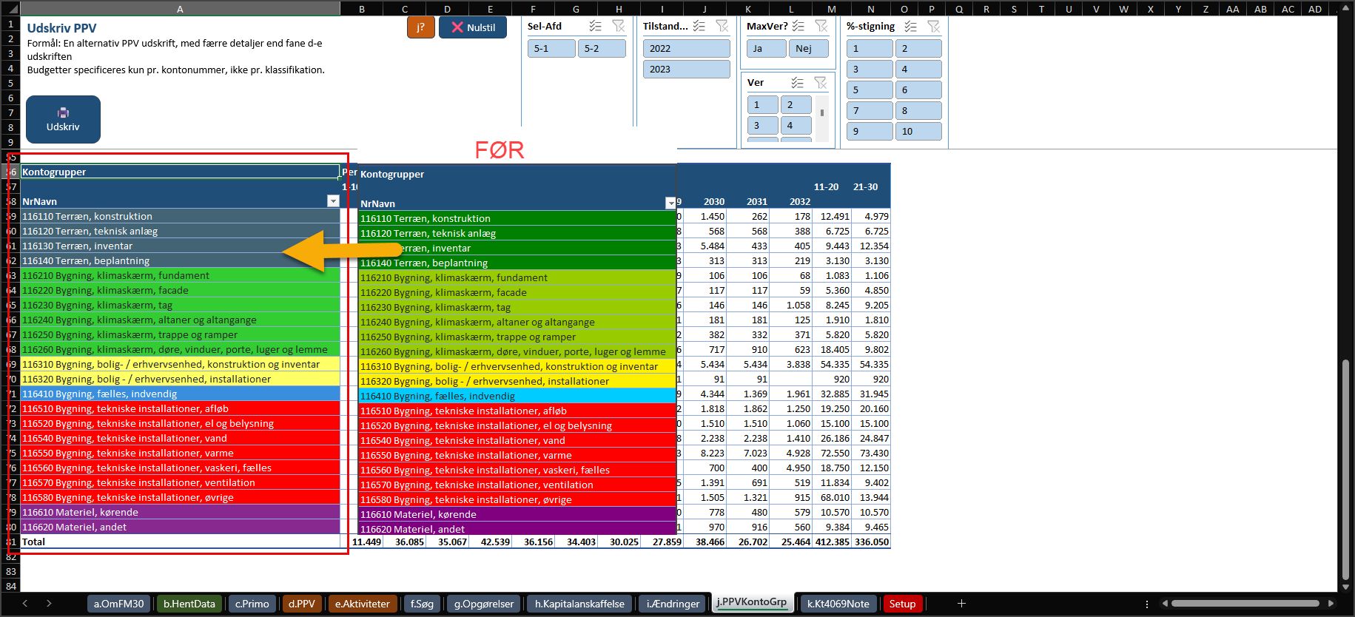Image resolution: width=1355 pixels, height=617 pixels.
Task: Toggle multi-select on Ver slicer
Action: pos(797,82)
